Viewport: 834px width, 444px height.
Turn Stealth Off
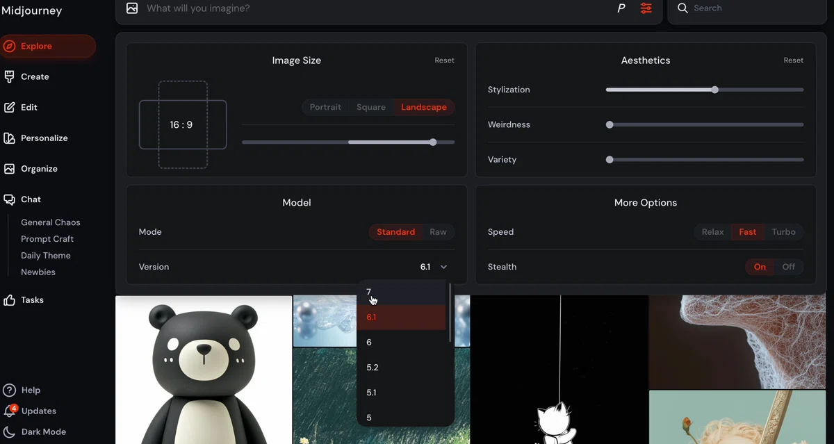point(789,267)
